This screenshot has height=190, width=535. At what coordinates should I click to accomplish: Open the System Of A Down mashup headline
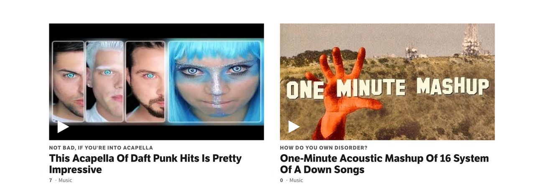pyautogui.click(x=384, y=164)
